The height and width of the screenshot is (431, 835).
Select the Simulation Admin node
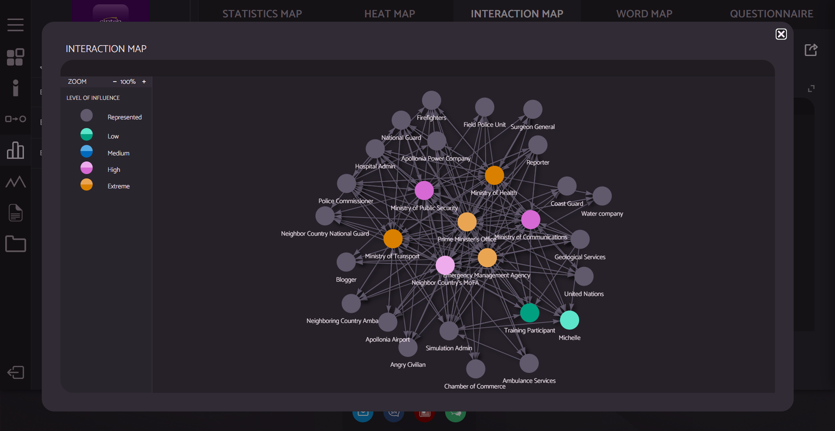pos(449,331)
